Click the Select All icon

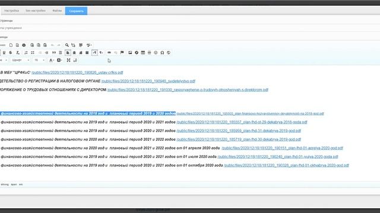(x=81, y=45)
